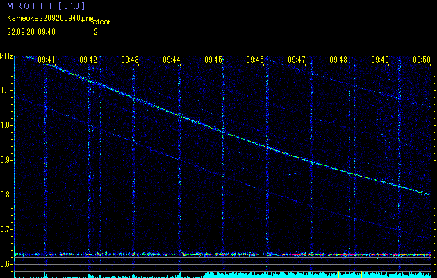Click the 0.6 frequency axis label
This screenshot has height=278, width=437.
6,264
